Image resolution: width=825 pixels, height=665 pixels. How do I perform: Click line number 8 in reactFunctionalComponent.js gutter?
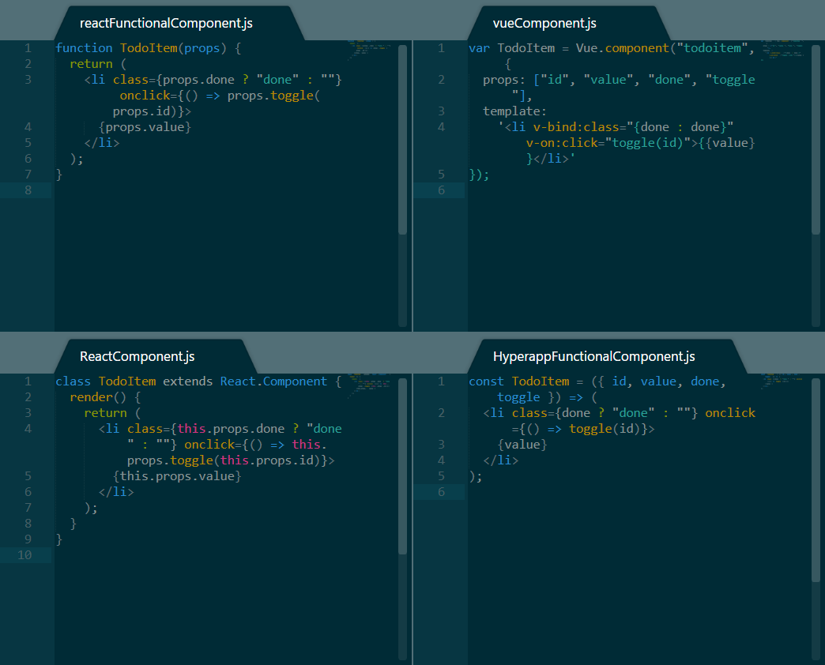[28, 190]
